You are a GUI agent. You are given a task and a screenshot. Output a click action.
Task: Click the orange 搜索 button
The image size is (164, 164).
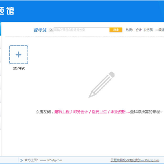(116, 30)
